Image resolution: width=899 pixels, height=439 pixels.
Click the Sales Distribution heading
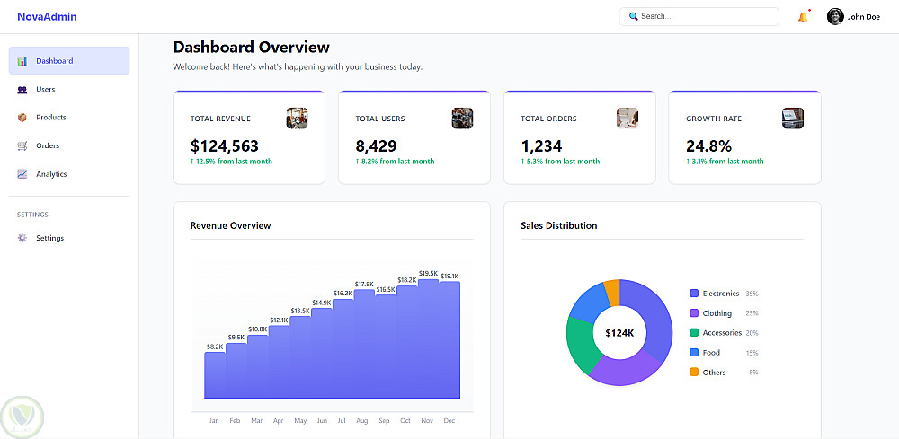pyautogui.click(x=559, y=225)
